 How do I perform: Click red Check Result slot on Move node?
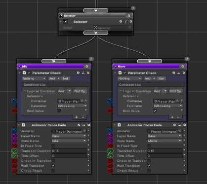[110, 171]
